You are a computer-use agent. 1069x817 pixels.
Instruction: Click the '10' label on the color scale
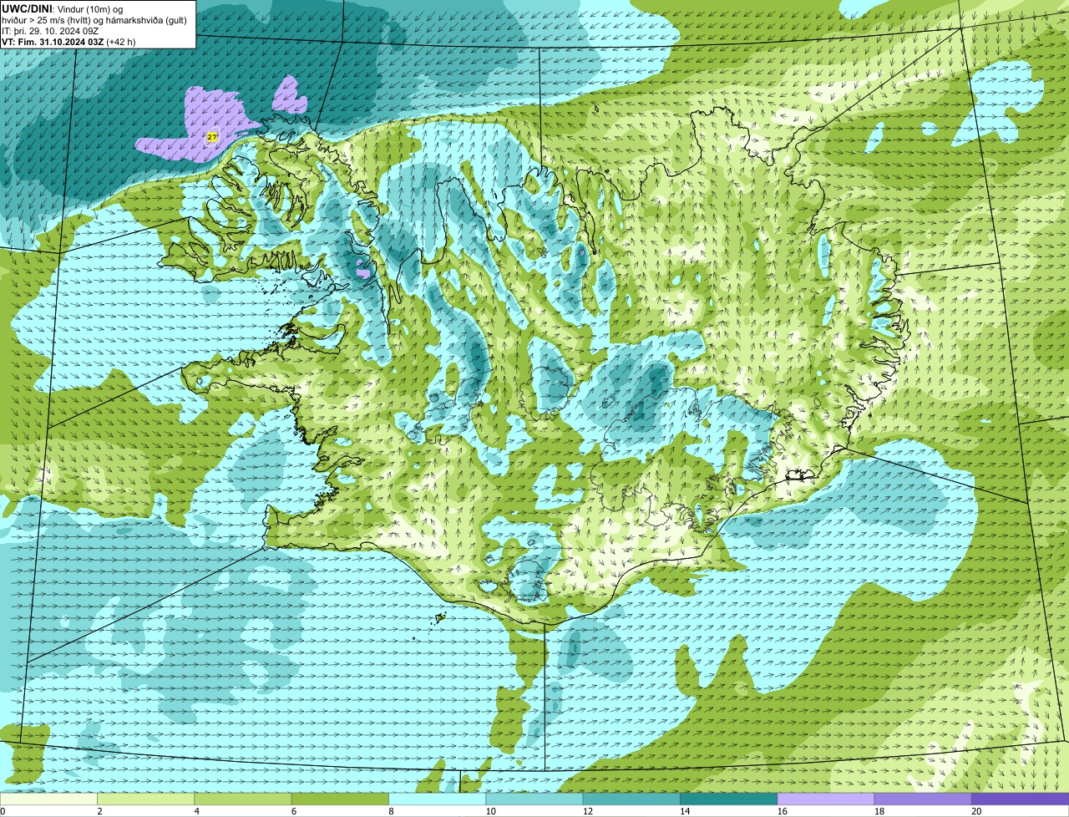click(490, 811)
